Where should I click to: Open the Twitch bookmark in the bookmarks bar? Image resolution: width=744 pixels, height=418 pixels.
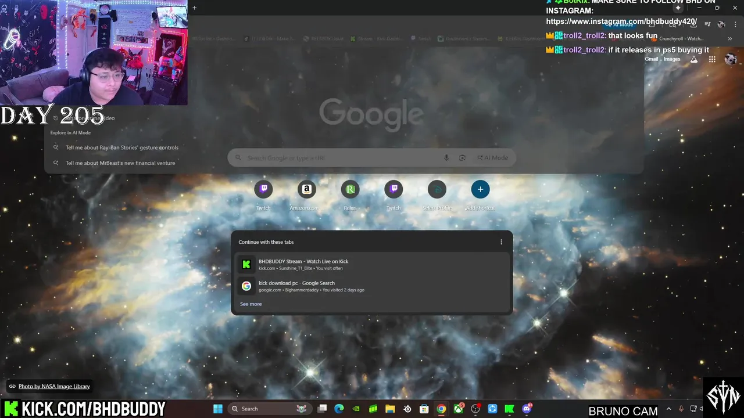click(421, 39)
